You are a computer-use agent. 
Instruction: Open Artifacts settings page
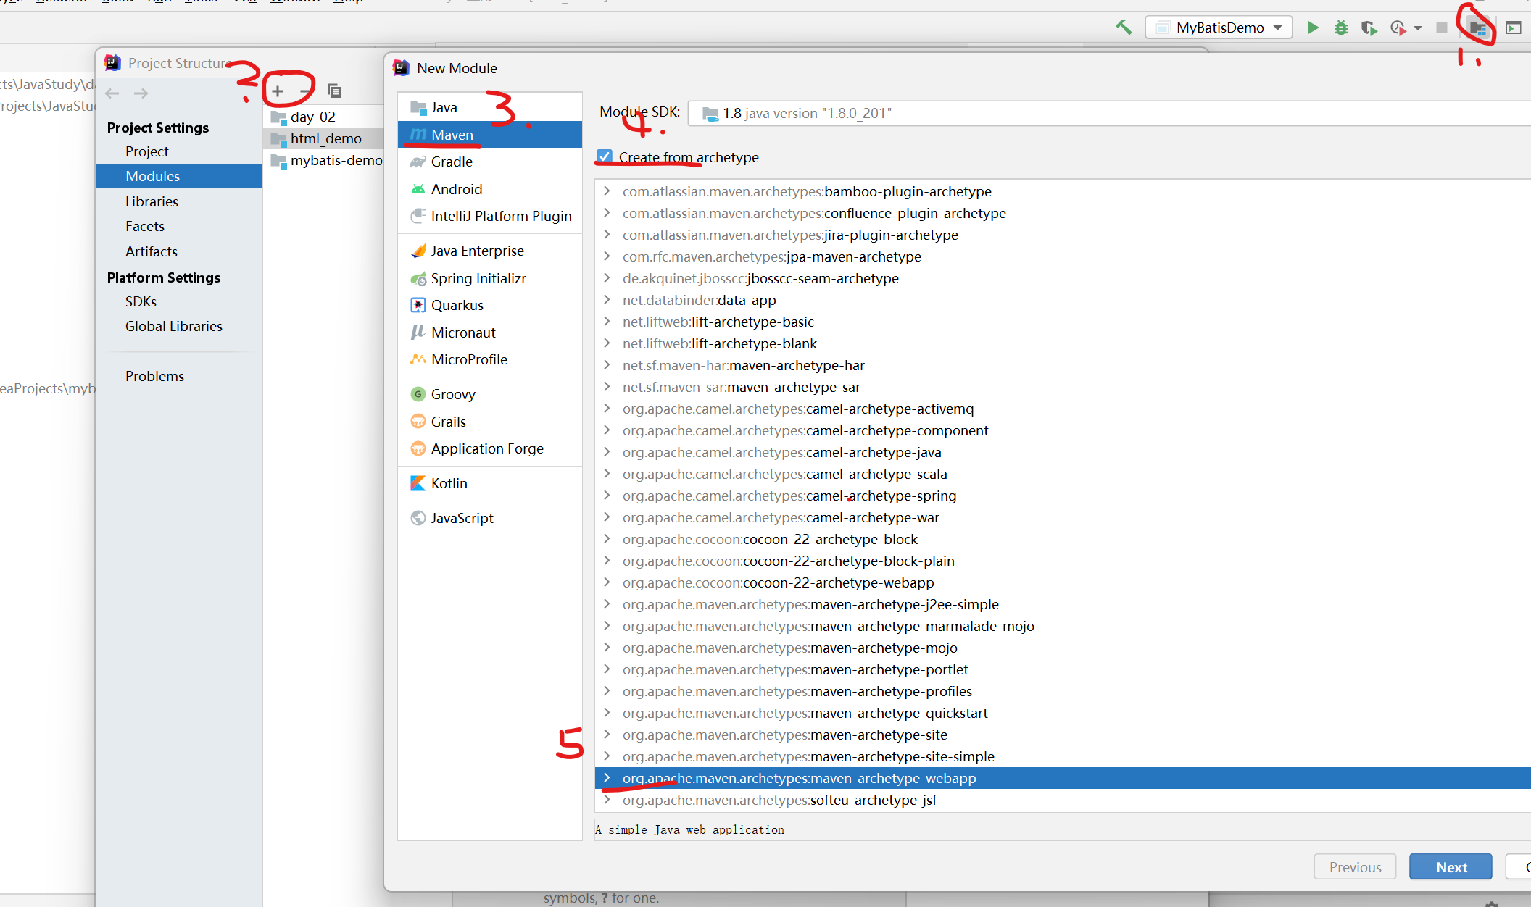(178, 251)
